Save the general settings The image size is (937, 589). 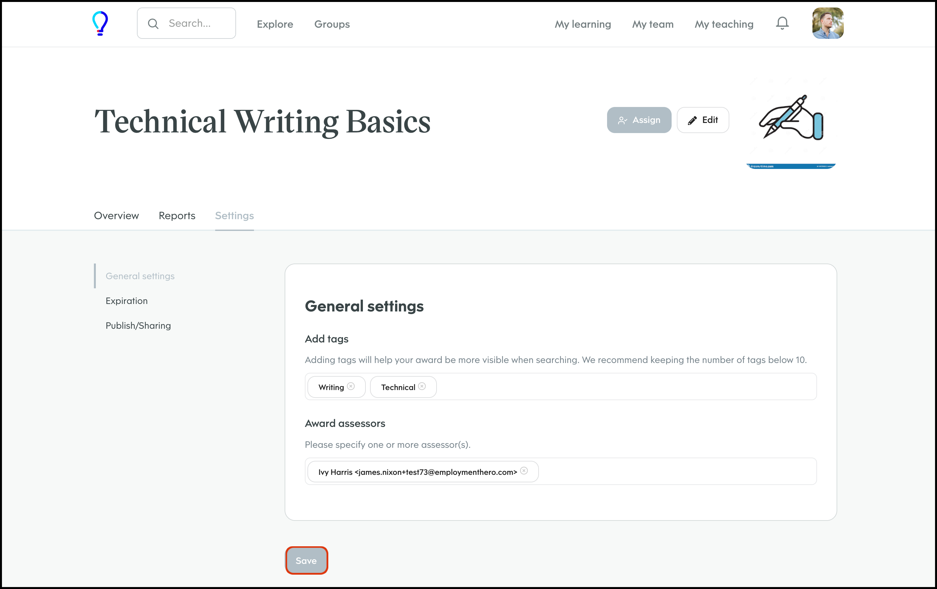tap(306, 560)
